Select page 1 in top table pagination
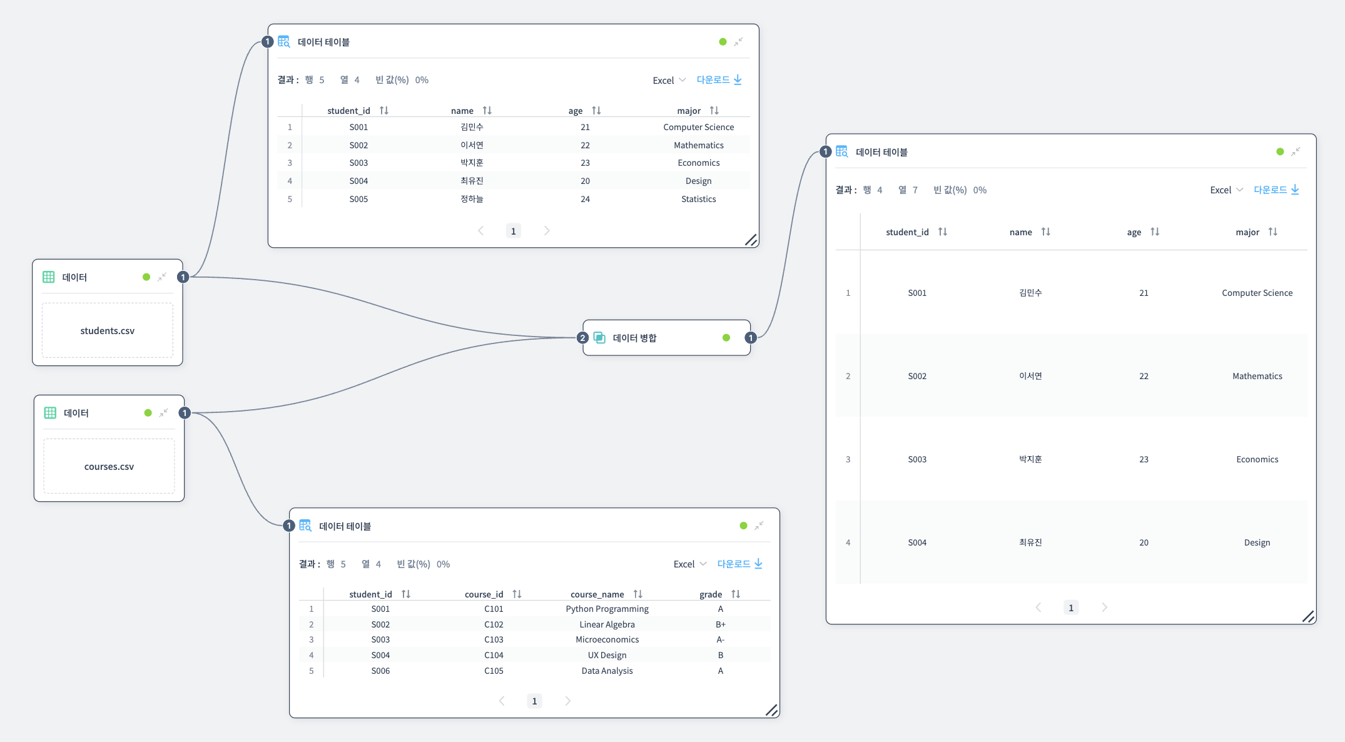Viewport: 1345px width, 742px height. (513, 231)
